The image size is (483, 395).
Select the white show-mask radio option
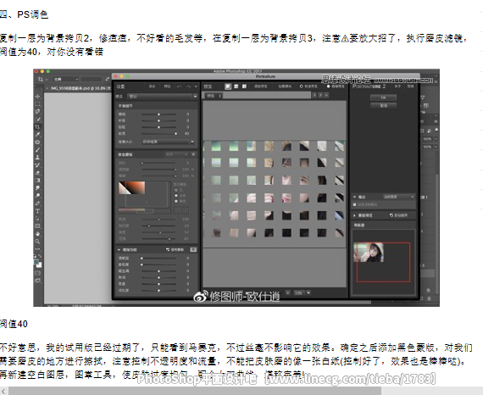click(x=176, y=196)
